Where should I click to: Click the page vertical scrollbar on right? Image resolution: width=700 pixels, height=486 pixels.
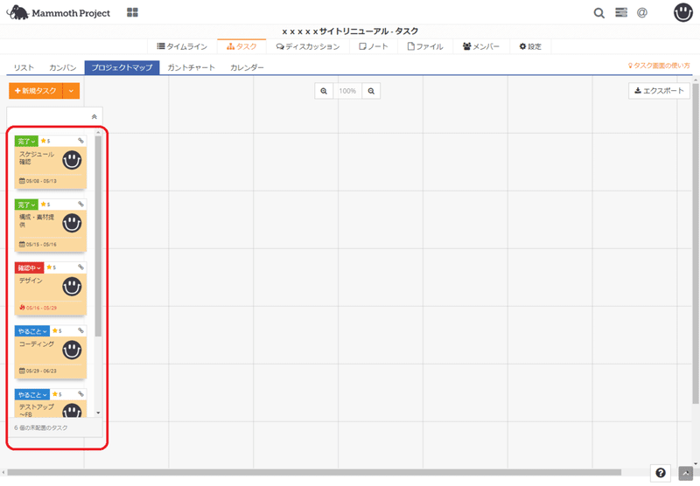(696, 243)
